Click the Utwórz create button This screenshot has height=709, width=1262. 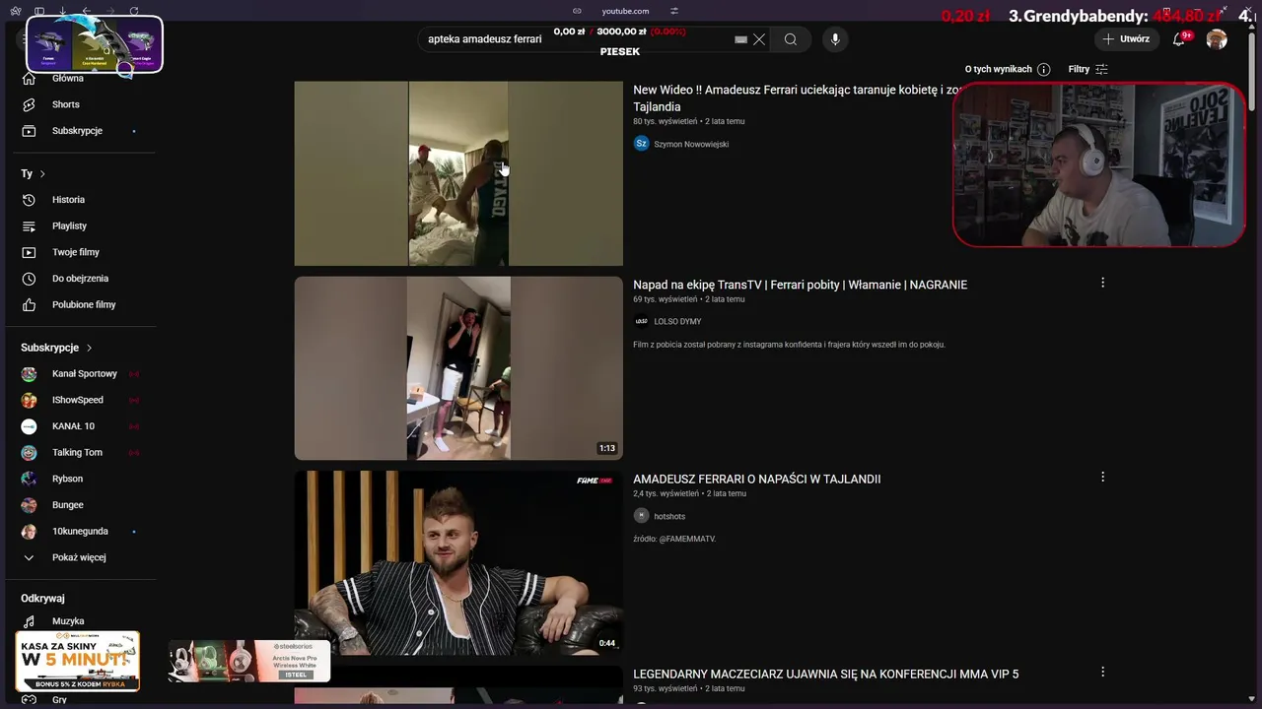pyautogui.click(x=1125, y=39)
